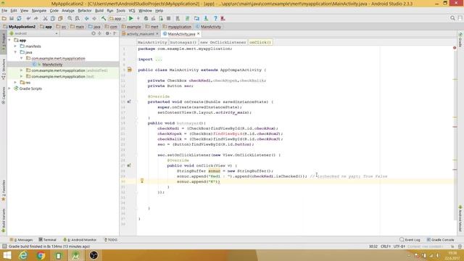464x261 pixels.
Task: Open the File menu
Action: pos(4,11)
